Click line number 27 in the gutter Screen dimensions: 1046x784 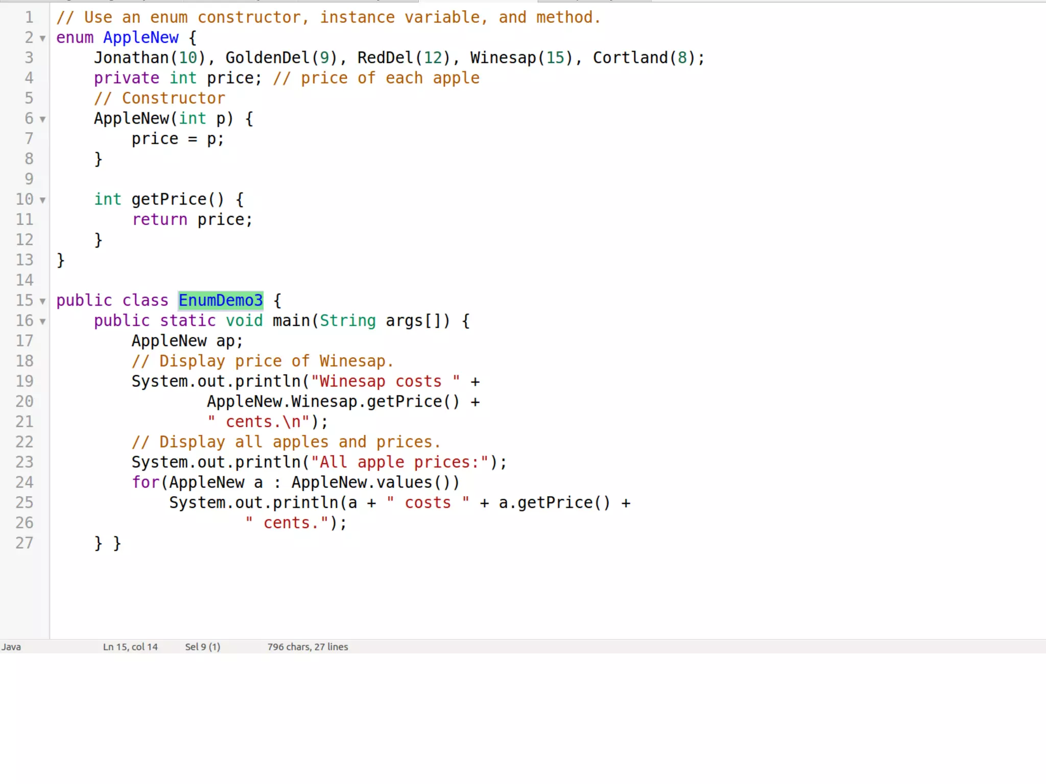(x=24, y=543)
